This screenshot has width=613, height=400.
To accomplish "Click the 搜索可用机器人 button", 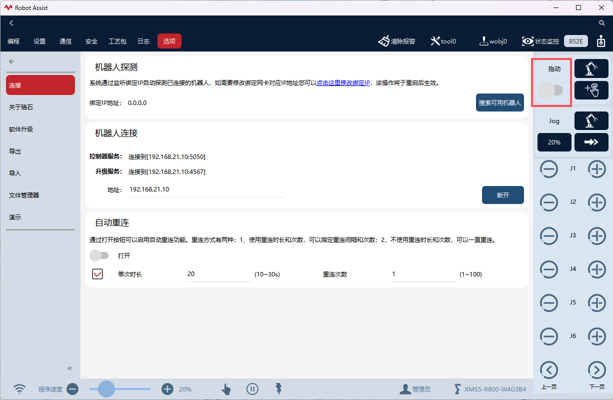I will (499, 102).
